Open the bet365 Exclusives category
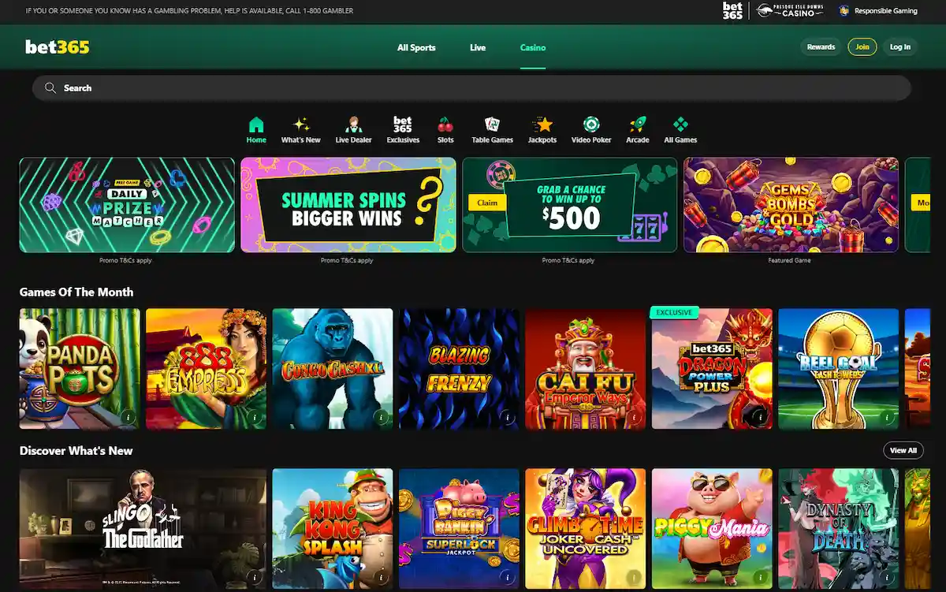Viewport: 946px width, 592px height. (403, 130)
